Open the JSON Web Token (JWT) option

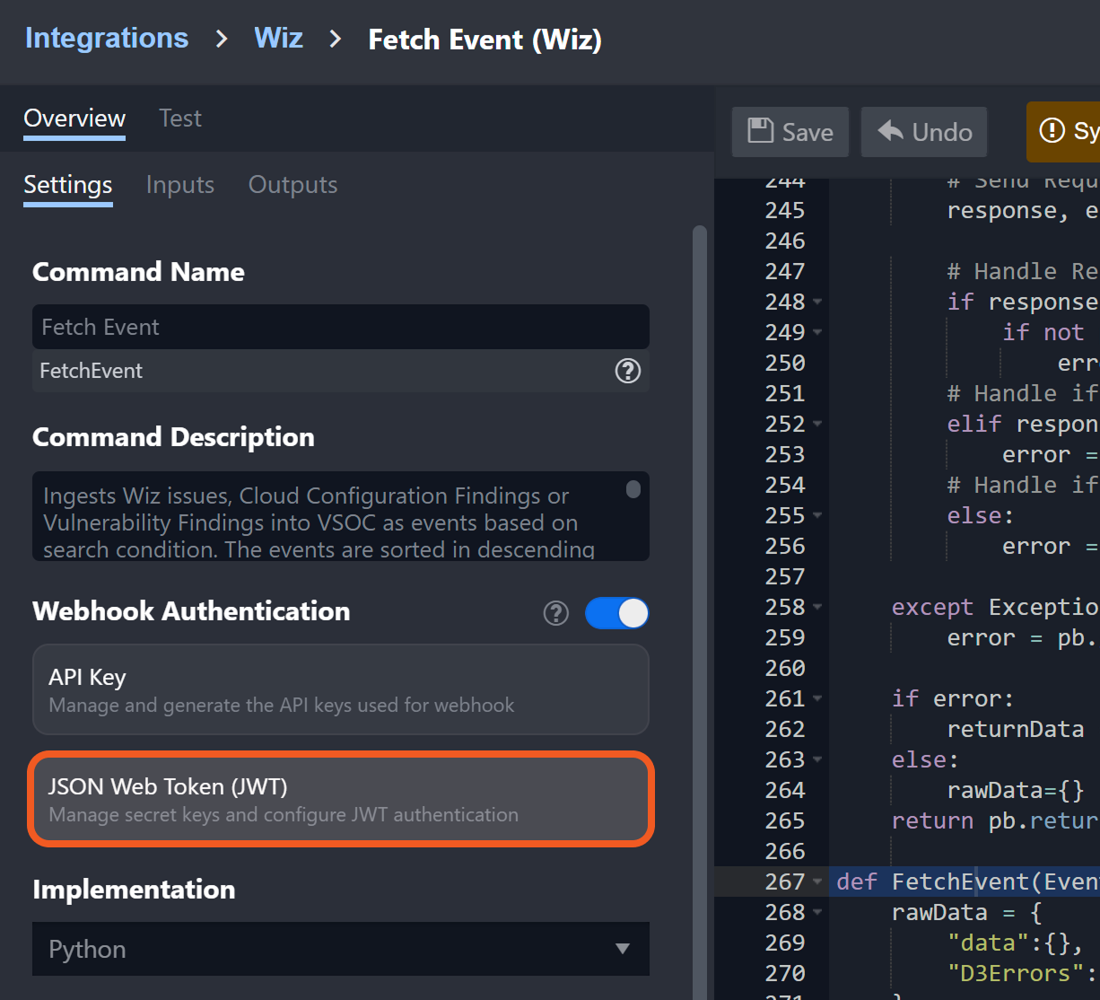(340, 799)
